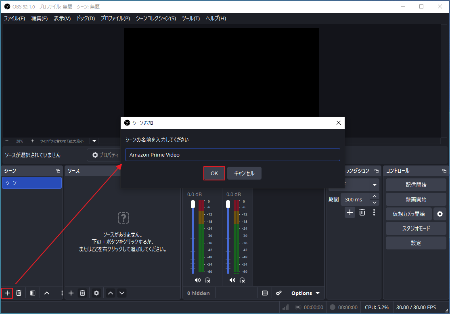This screenshot has height=314, width=450.
Task: Click ウィンドウに合わせて拡大縮小 scaling label
Action: (x=62, y=141)
